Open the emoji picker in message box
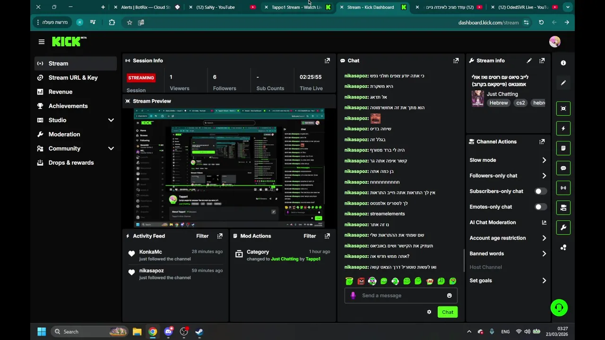 (449, 296)
